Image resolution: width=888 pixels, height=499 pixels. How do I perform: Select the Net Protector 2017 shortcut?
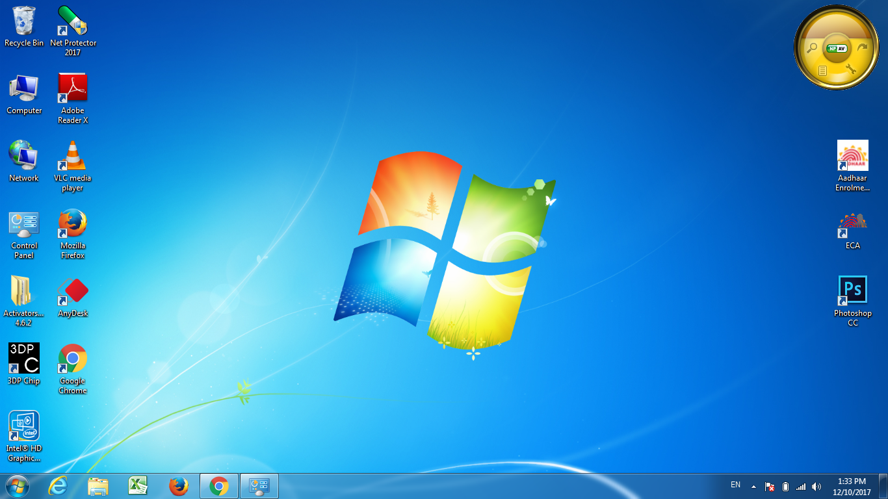[73, 31]
